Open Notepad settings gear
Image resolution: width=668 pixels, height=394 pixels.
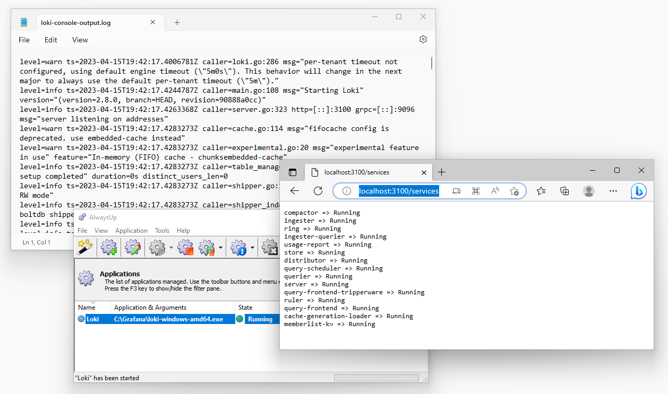[423, 39]
